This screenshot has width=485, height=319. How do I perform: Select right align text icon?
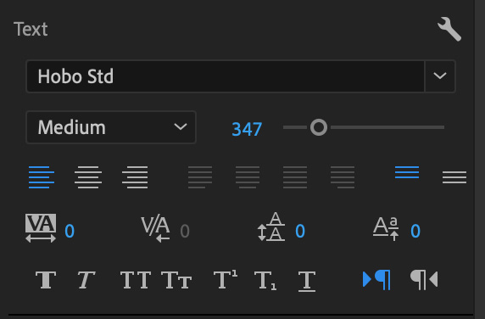135,177
